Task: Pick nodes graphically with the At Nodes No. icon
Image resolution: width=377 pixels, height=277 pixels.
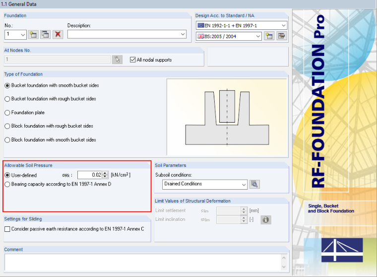Action: coord(118,60)
